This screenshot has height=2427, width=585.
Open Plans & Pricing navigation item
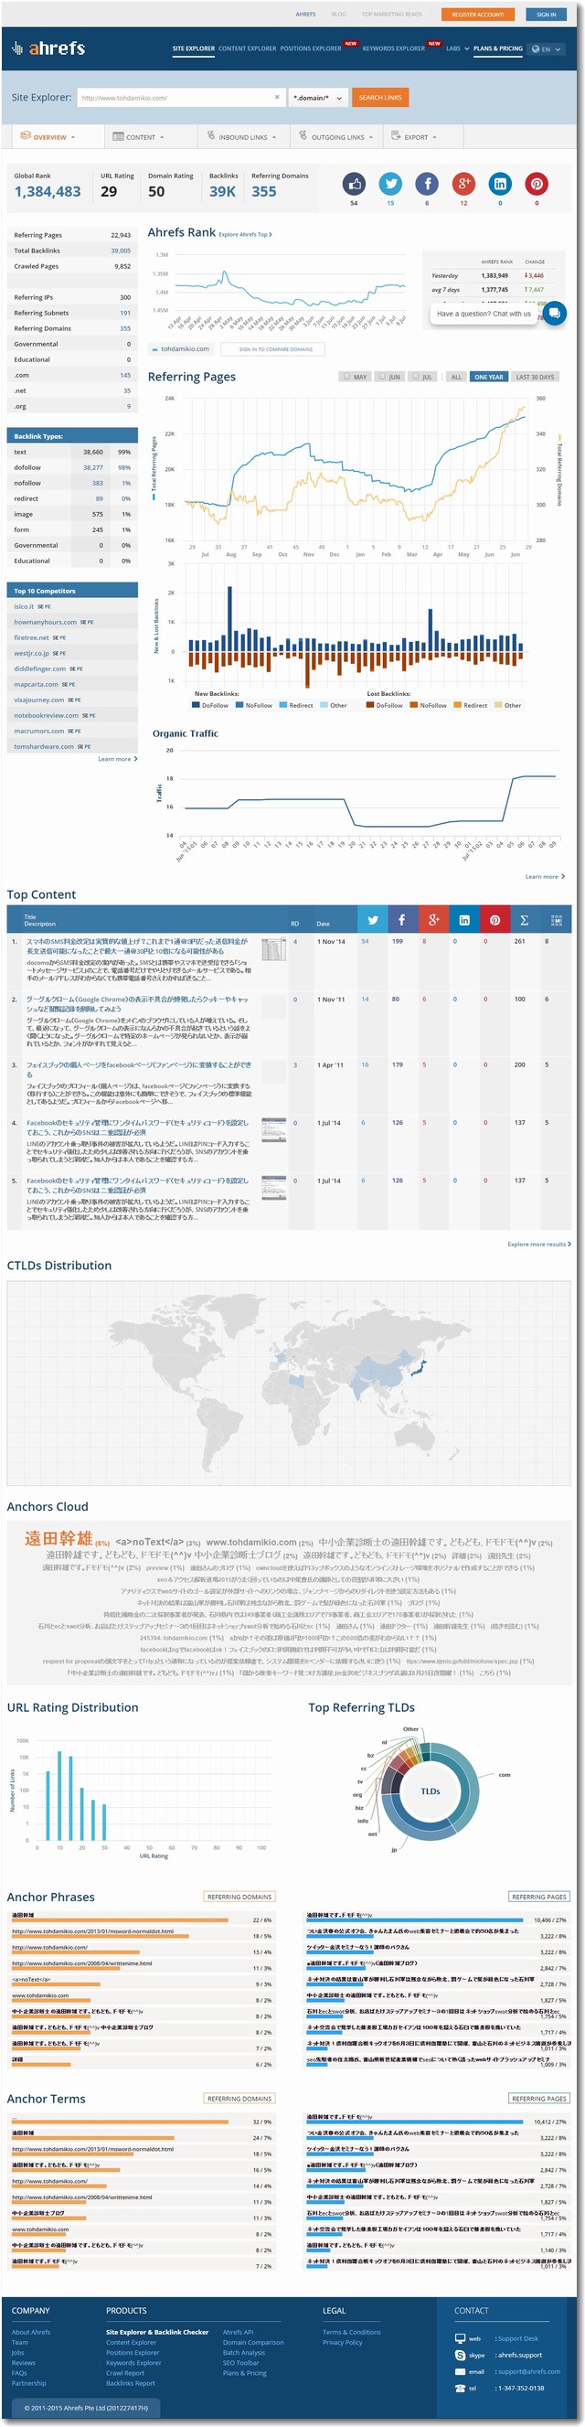click(x=497, y=49)
